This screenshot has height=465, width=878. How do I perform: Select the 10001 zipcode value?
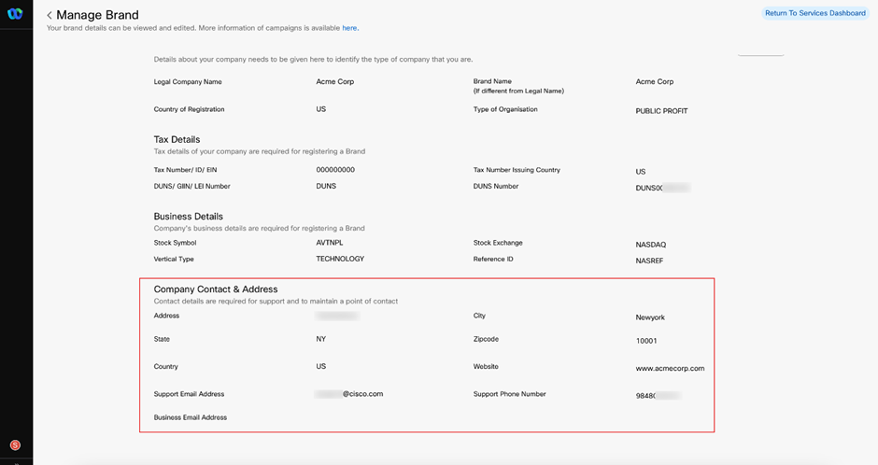pos(646,341)
